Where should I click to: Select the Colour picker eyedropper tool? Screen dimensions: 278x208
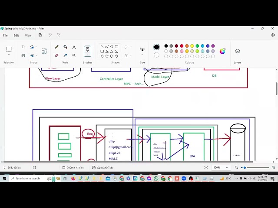(x=65, y=55)
